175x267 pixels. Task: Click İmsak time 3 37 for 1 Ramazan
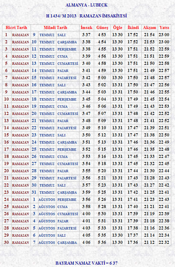86,35
